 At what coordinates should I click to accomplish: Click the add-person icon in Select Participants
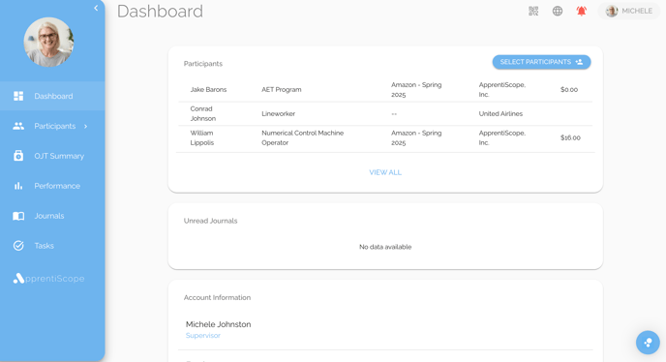tap(579, 62)
